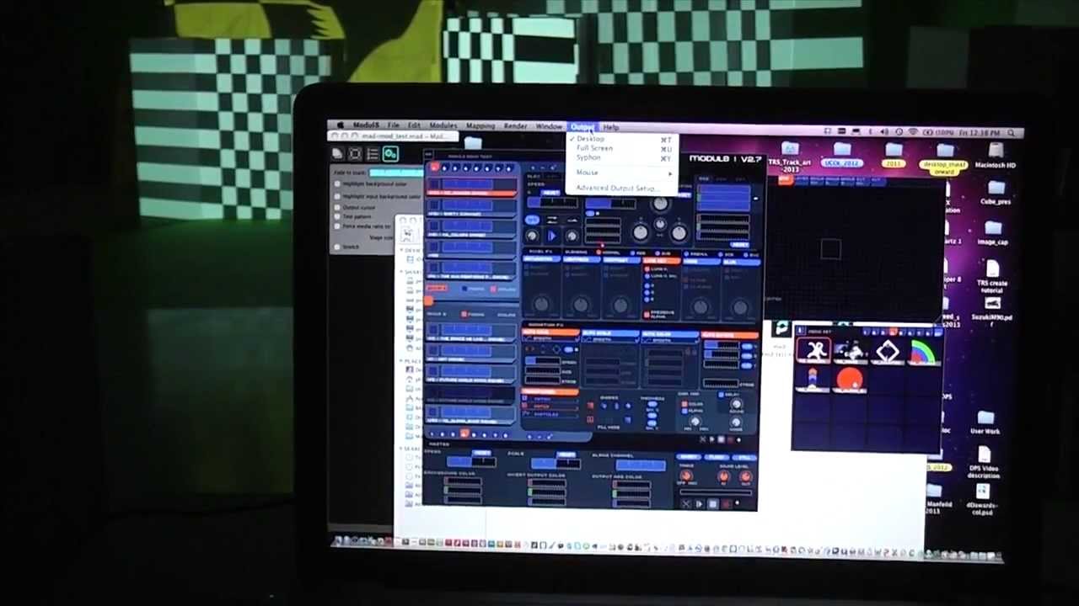Toggle the Color checkbox in Modul8 lower panel
Viewport: 1079px width, 606px height.
coord(685,404)
